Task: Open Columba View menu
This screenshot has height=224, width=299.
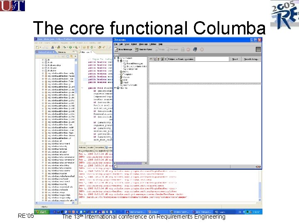Action: click(x=127, y=44)
